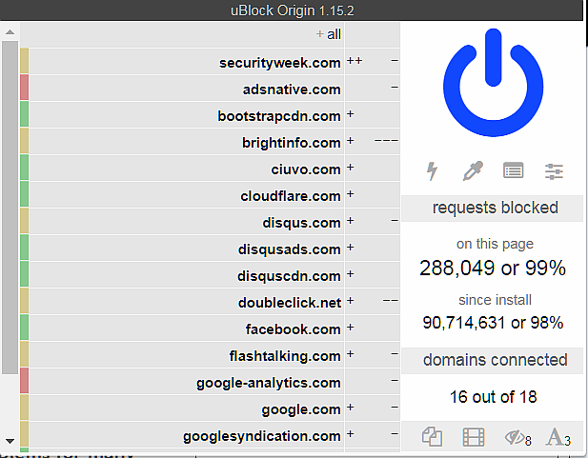The image size is (588, 458).
Task: Click green swatch beside disquscdn.com
Action: (25, 274)
